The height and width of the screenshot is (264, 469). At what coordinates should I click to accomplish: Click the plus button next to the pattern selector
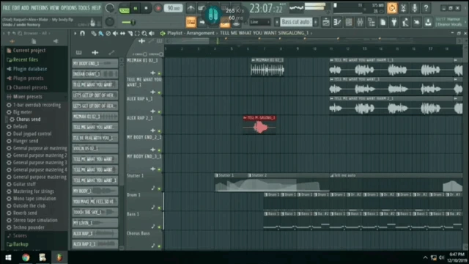pos(316,22)
